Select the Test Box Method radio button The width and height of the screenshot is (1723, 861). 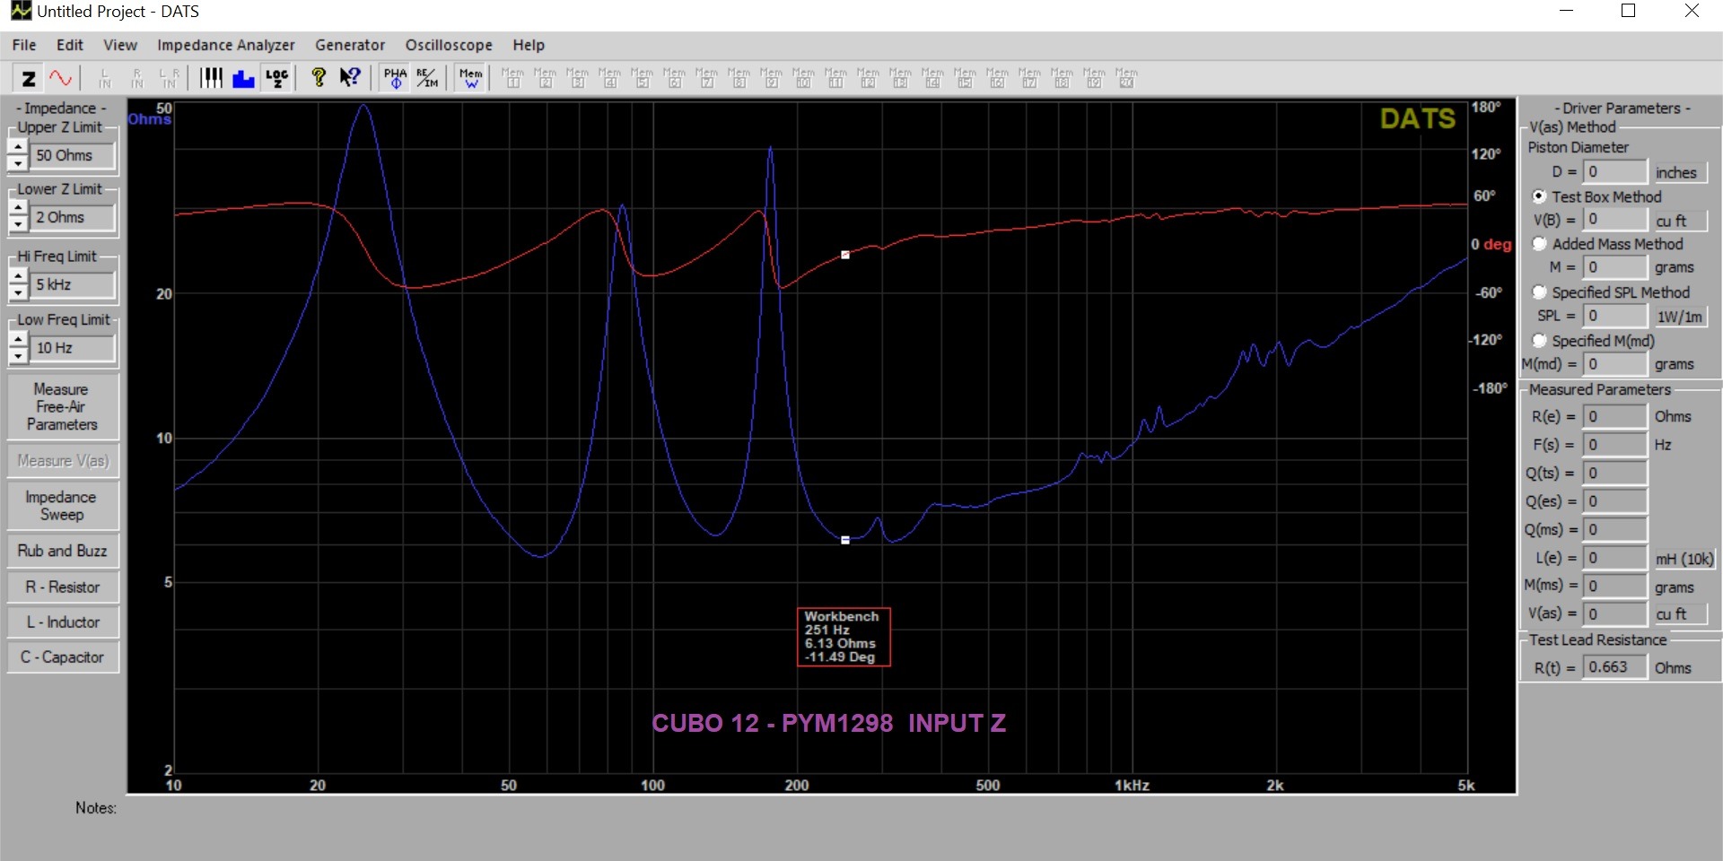coord(1539,196)
